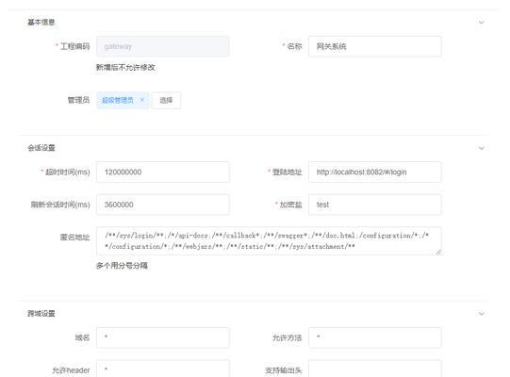Click the 登陆地址 field label

click(x=287, y=172)
